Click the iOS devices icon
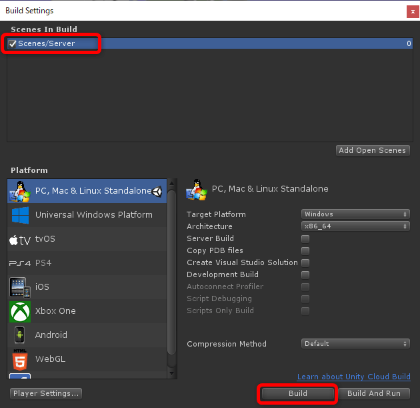The image size is (420, 408). click(x=20, y=287)
